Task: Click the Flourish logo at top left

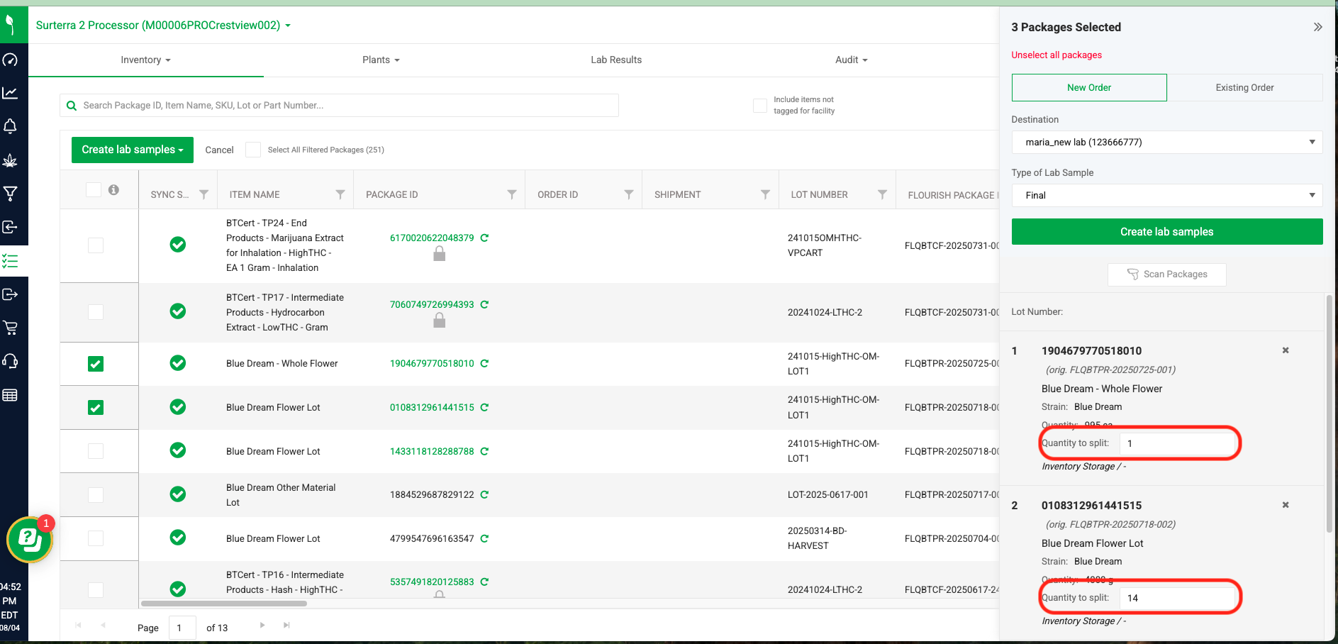Action: [x=10, y=25]
